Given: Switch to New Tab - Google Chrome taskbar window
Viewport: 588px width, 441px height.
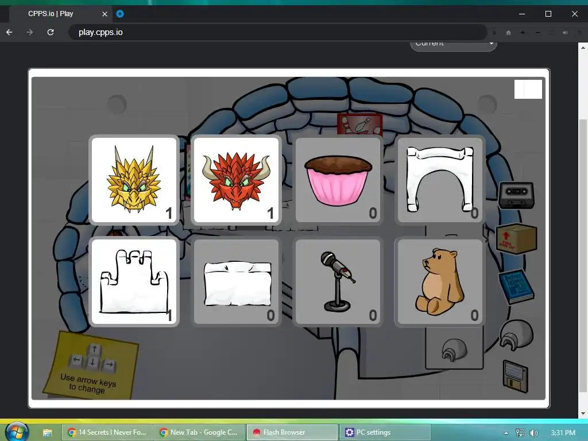Looking at the screenshot, I should point(199,432).
